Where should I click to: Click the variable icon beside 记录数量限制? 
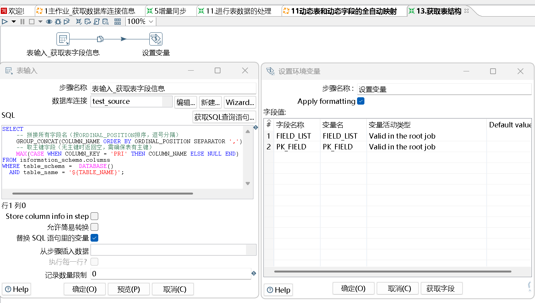point(254,273)
